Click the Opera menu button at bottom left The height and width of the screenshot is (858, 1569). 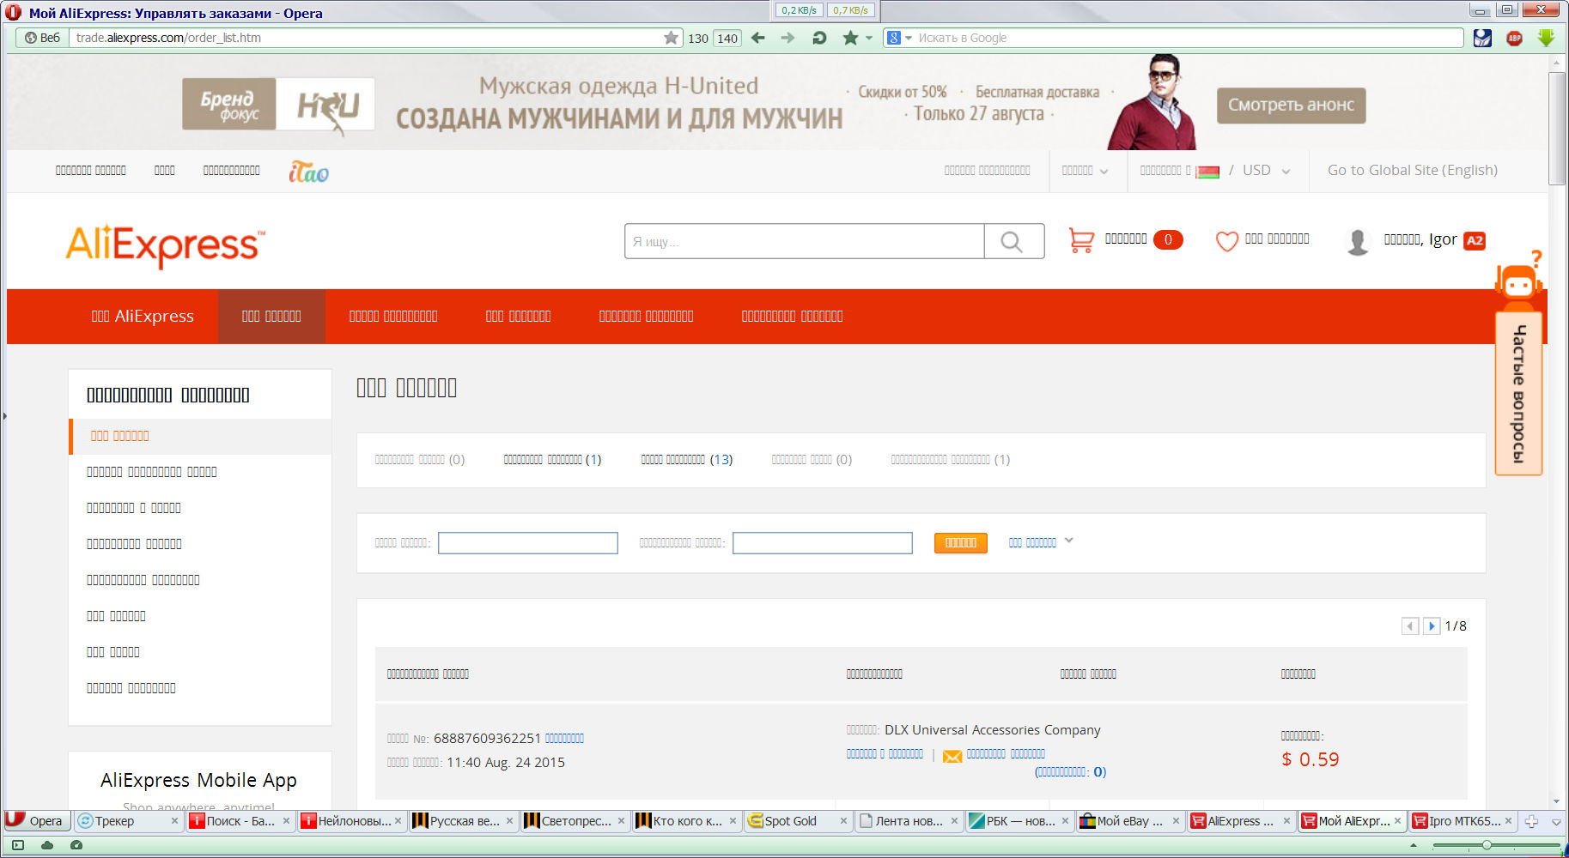pos(35,821)
